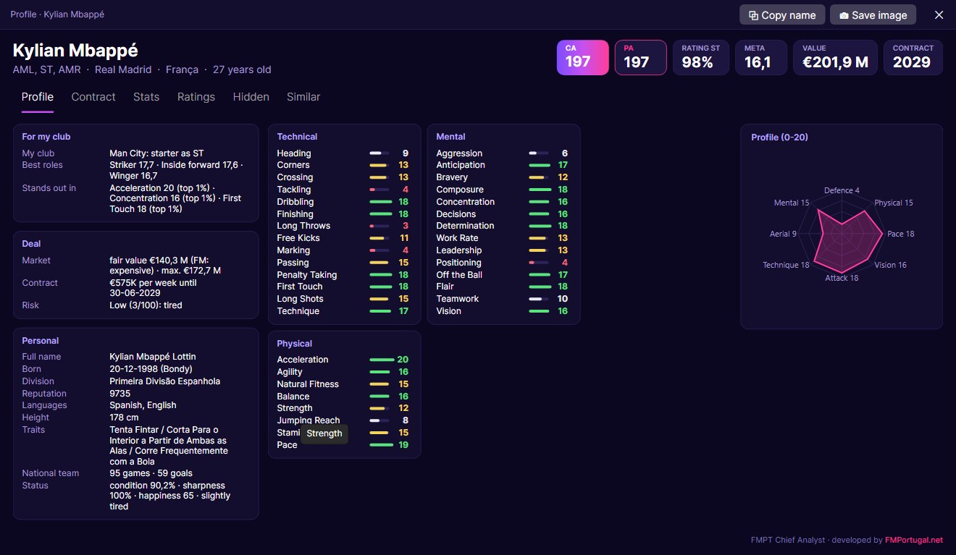Click the Long Throws value 3

(x=406, y=226)
